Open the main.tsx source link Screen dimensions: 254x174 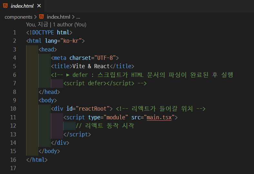[x=159, y=117]
